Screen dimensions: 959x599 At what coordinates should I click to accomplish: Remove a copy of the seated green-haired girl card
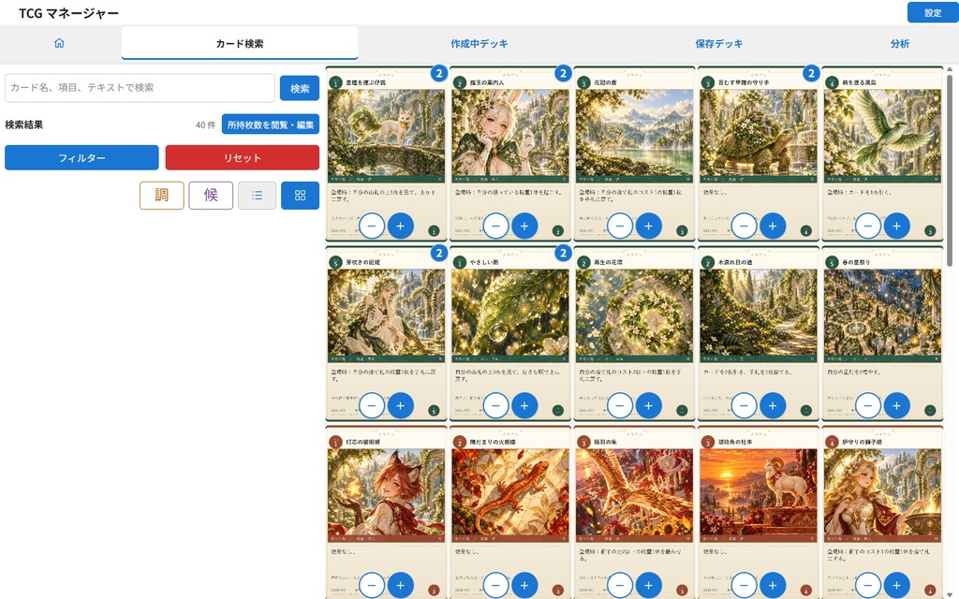pos(372,406)
